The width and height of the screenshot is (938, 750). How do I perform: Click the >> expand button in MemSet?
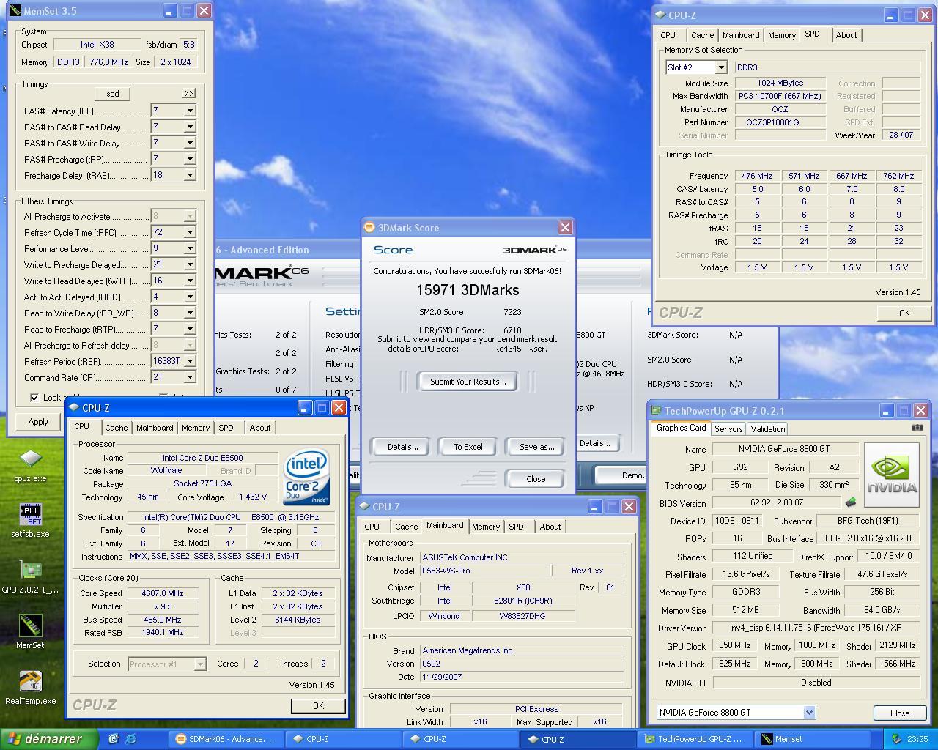[x=189, y=94]
